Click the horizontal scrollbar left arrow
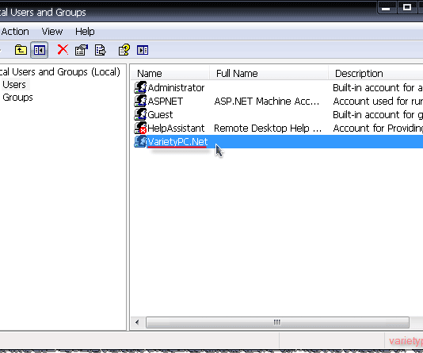The width and height of the screenshot is (423, 353). coord(137,322)
